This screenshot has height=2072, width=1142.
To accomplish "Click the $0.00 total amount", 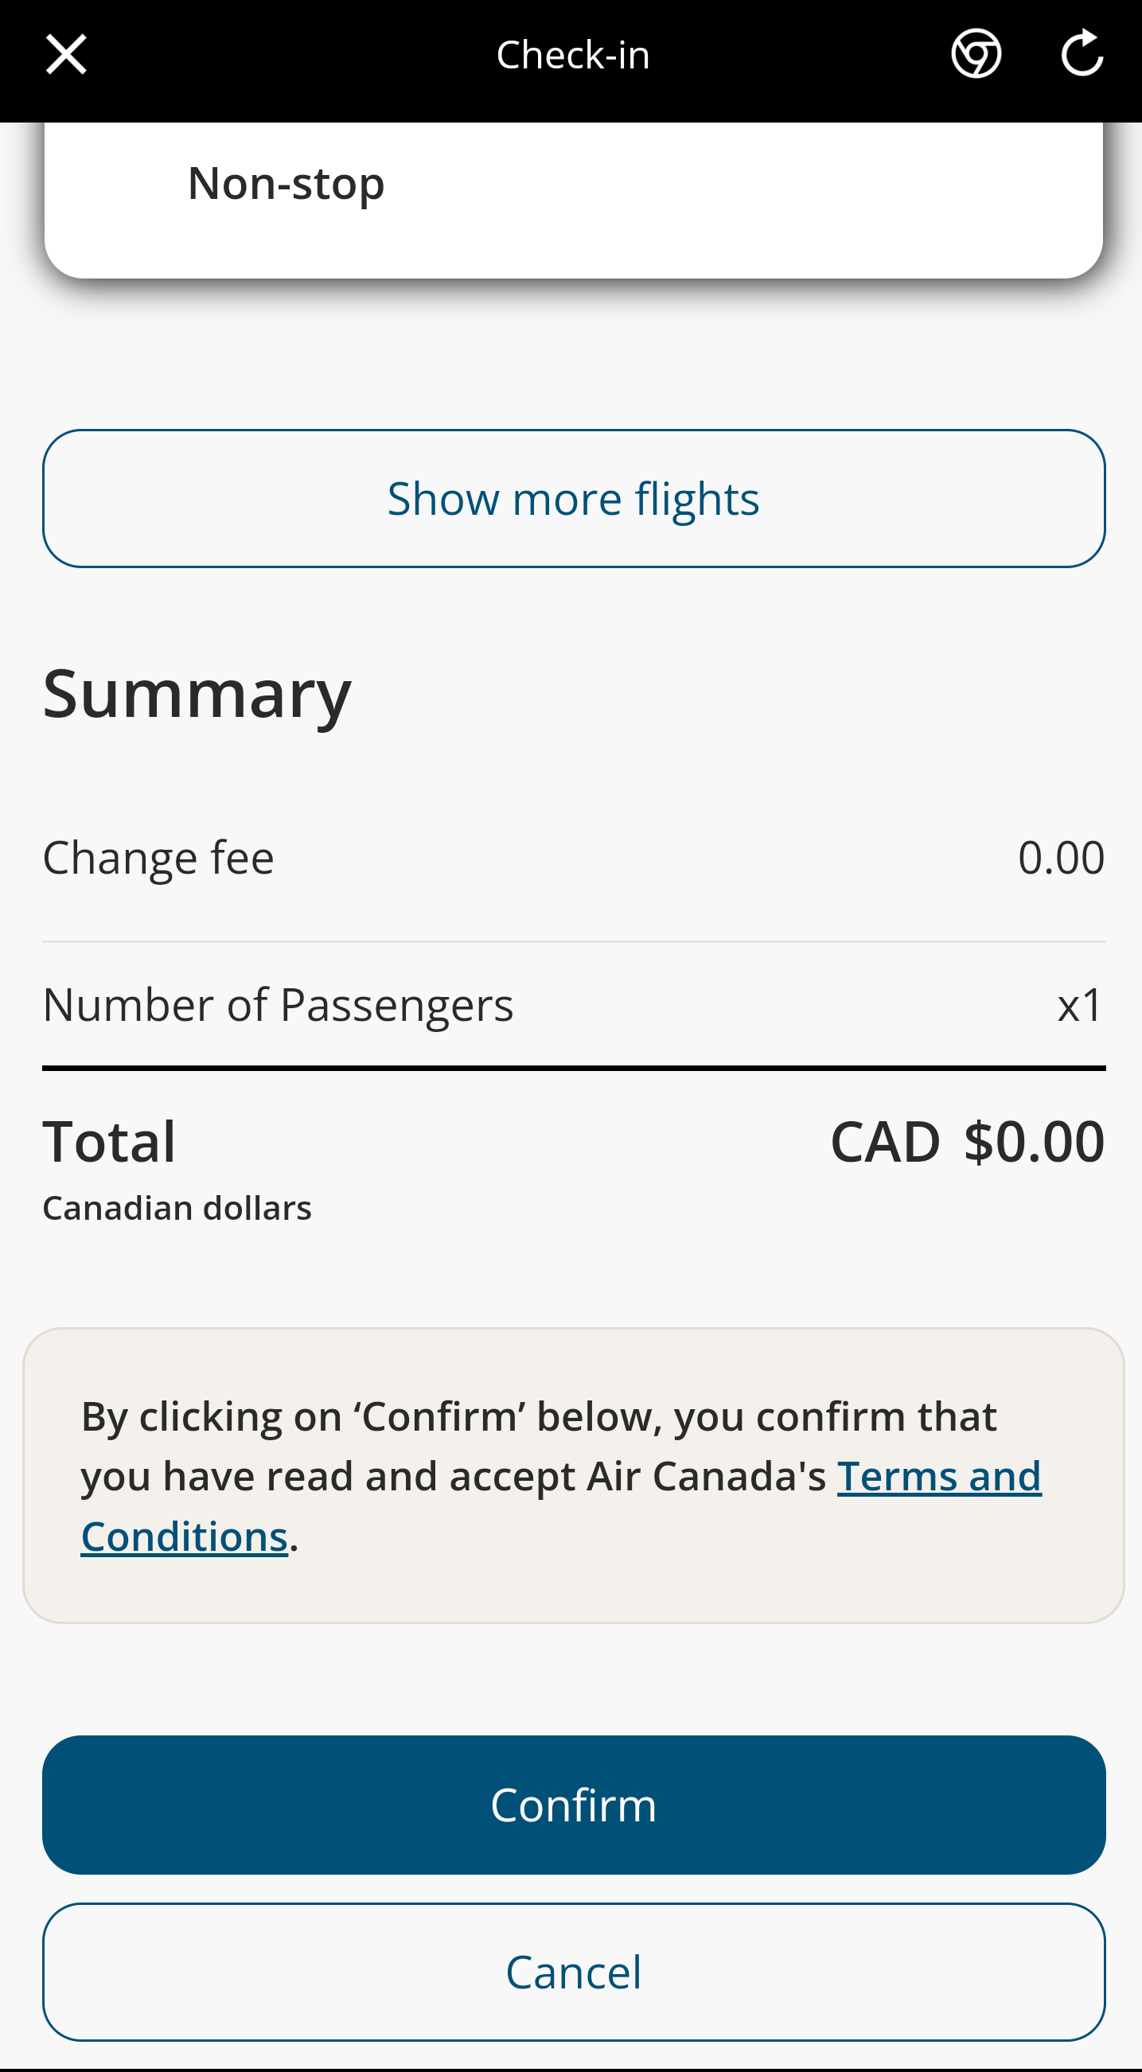I will coord(1035,1140).
